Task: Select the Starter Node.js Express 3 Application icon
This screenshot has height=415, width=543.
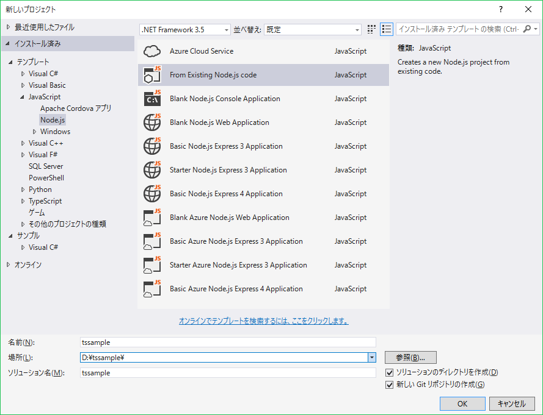Action: (151, 169)
